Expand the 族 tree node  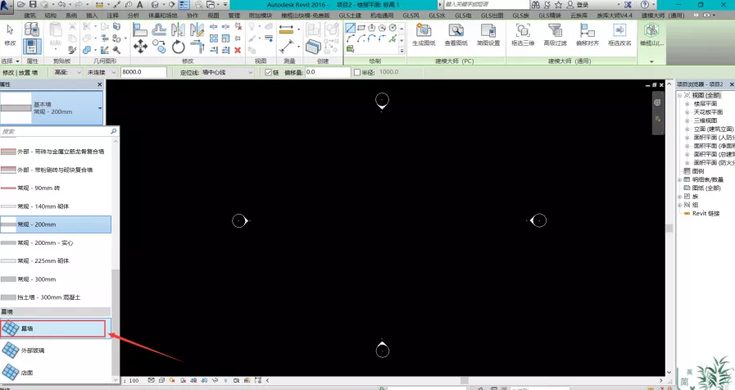pyautogui.click(x=679, y=197)
